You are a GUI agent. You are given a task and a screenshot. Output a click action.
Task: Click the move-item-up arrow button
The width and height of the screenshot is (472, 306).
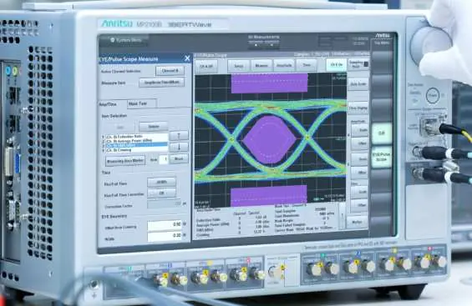(x=179, y=136)
